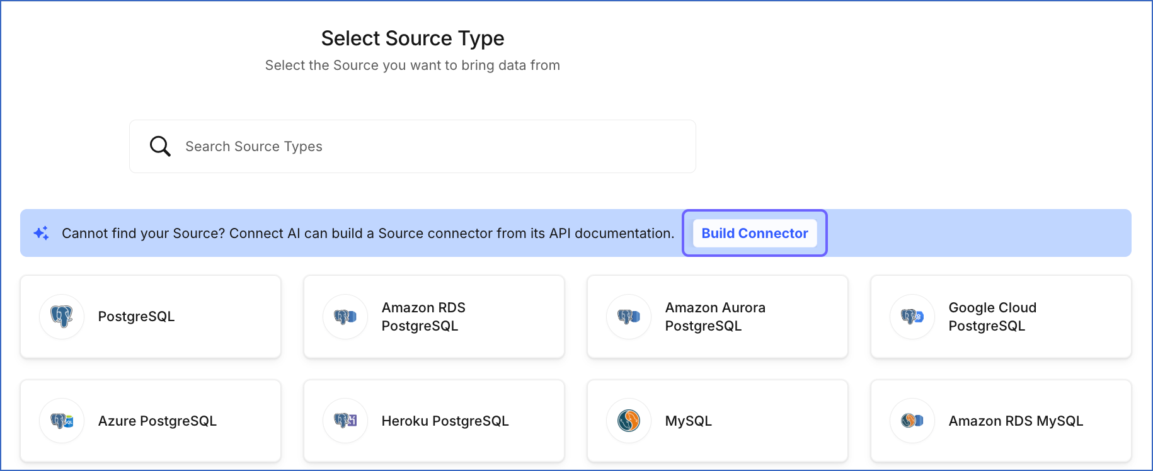Click the Build Connector button

tap(755, 233)
